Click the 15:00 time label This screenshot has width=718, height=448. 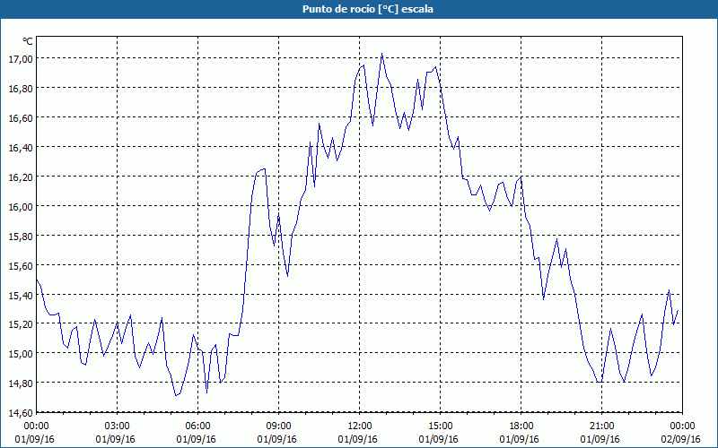[440, 426]
